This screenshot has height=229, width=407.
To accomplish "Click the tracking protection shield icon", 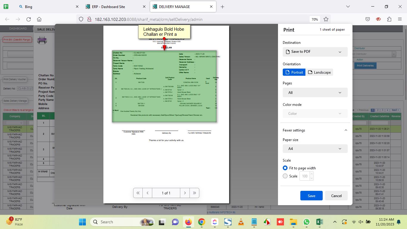I will click(81, 19).
